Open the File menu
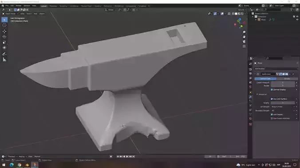Screen dimensions: 300x168 [x=7, y=6]
